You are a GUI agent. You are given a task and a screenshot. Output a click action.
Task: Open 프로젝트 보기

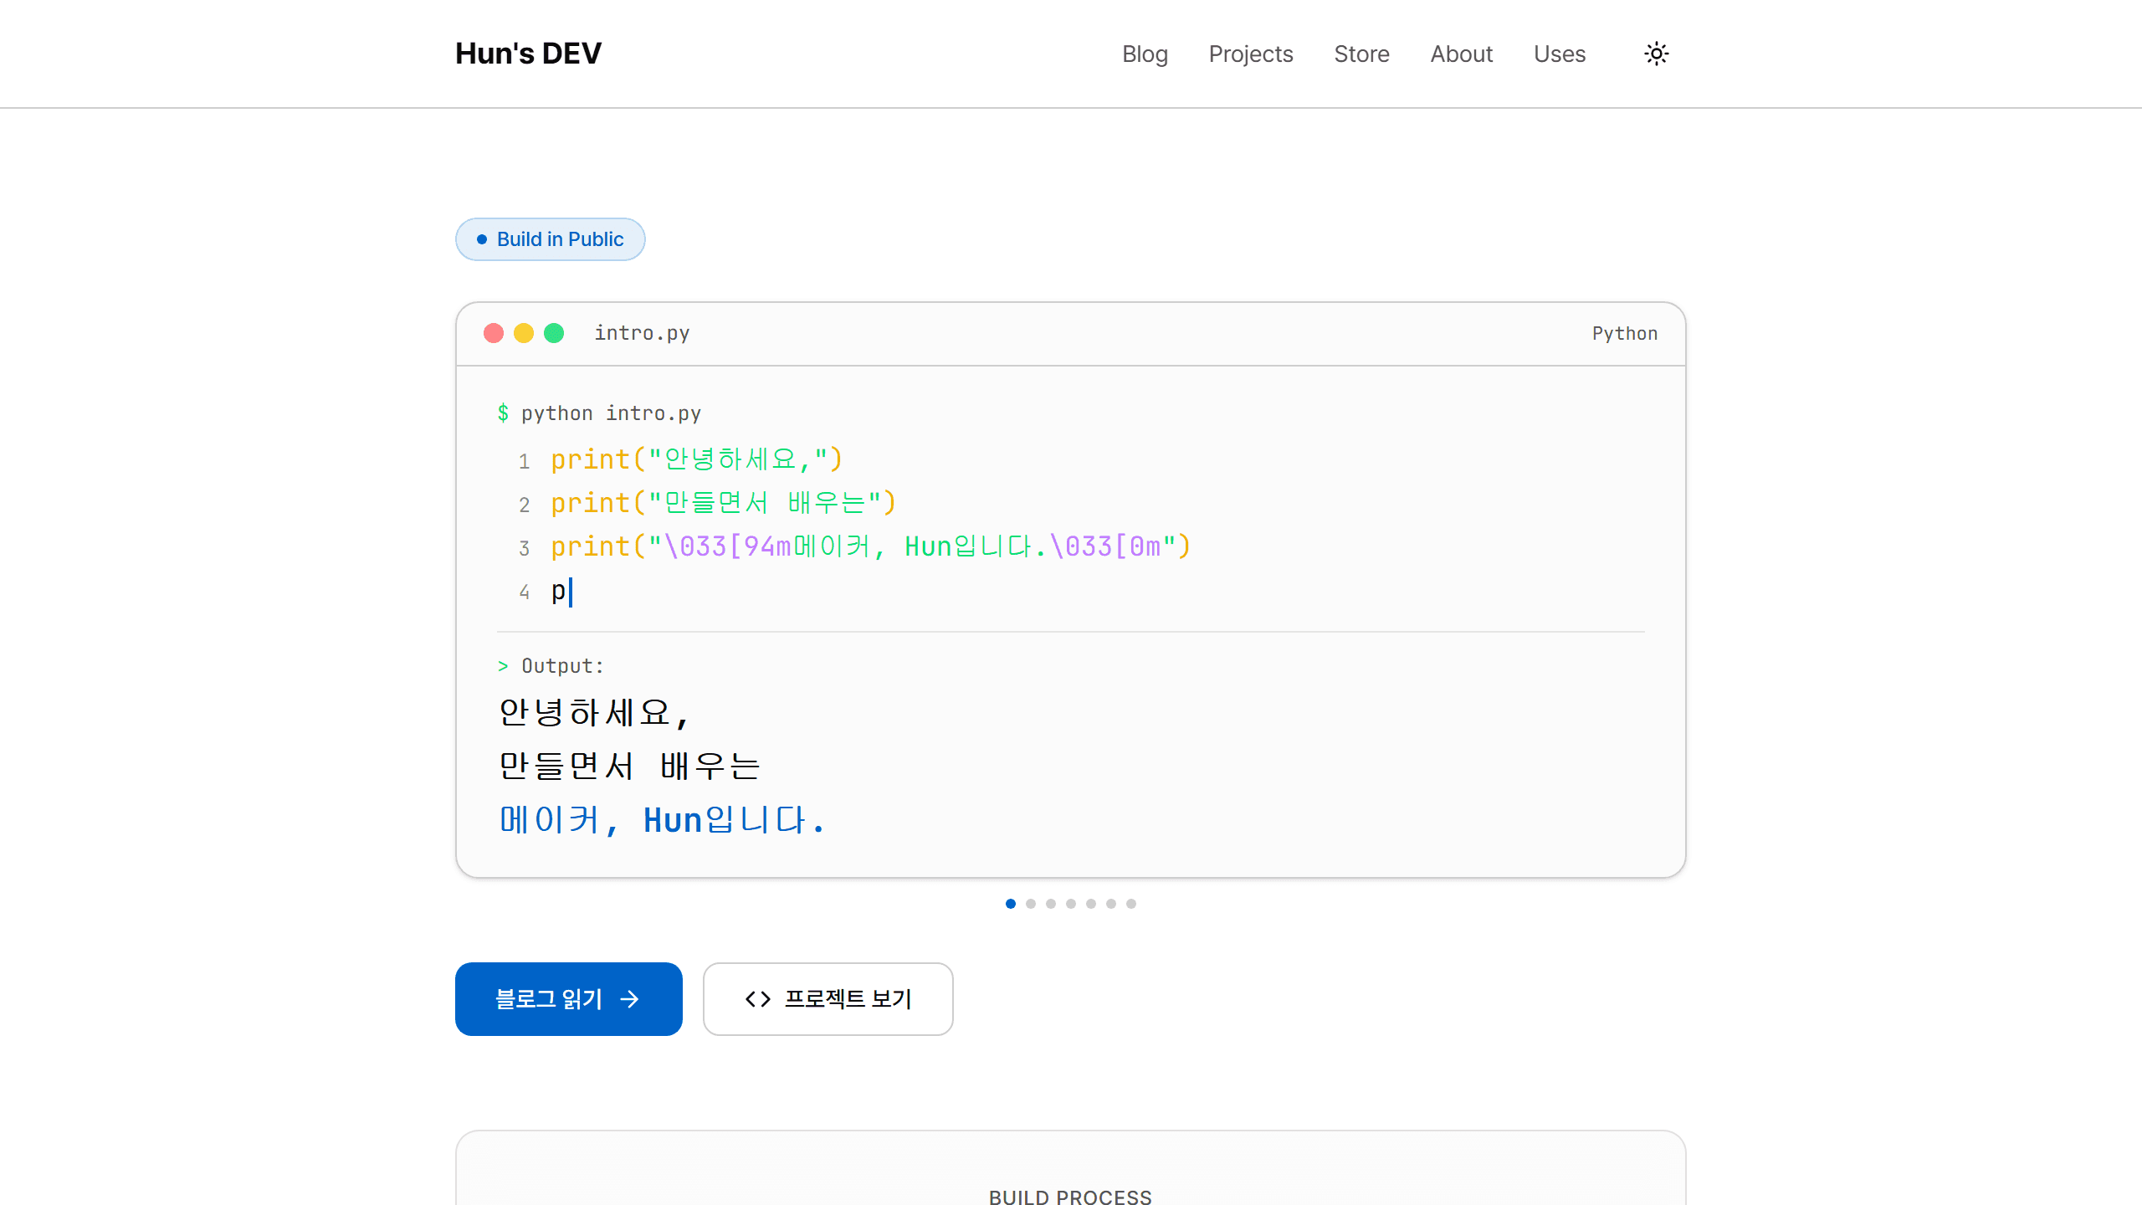coord(828,998)
